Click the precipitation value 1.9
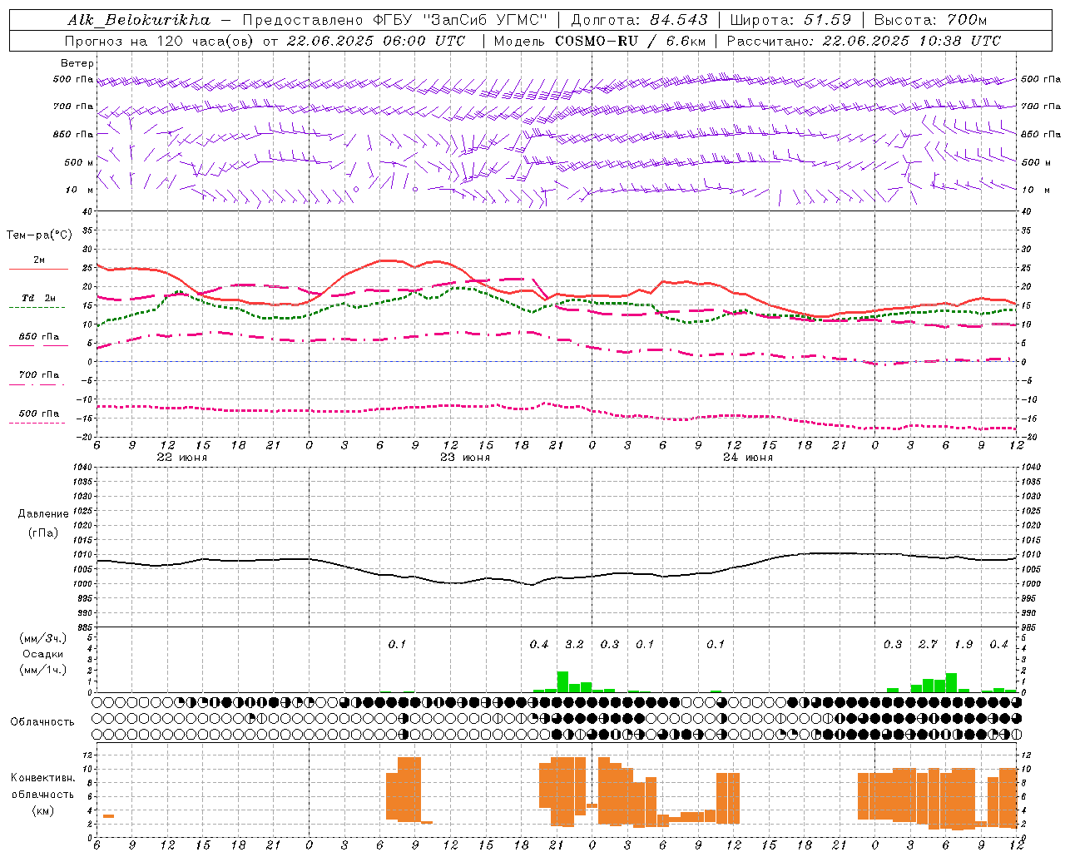Screen dimensions: 1065x852 click(963, 645)
